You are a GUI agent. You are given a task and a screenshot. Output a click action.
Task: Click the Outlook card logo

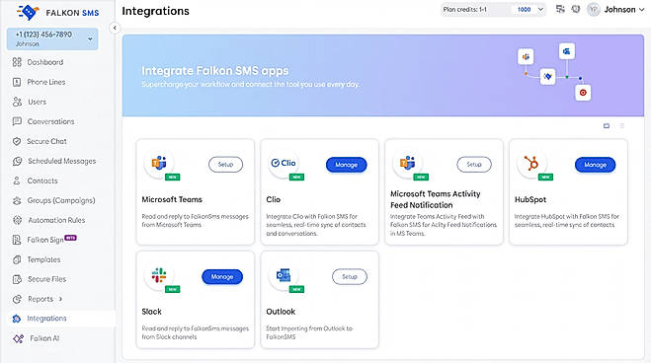(284, 275)
